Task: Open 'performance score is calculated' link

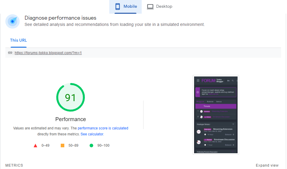Action: 103,128
